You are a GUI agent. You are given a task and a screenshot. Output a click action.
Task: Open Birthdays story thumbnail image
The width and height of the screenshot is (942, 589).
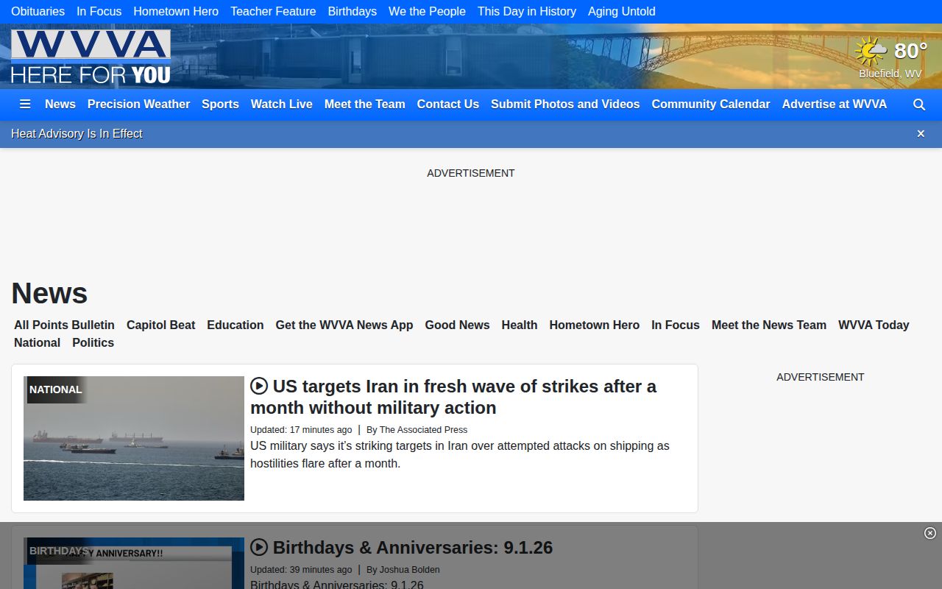[x=134, y=563]
